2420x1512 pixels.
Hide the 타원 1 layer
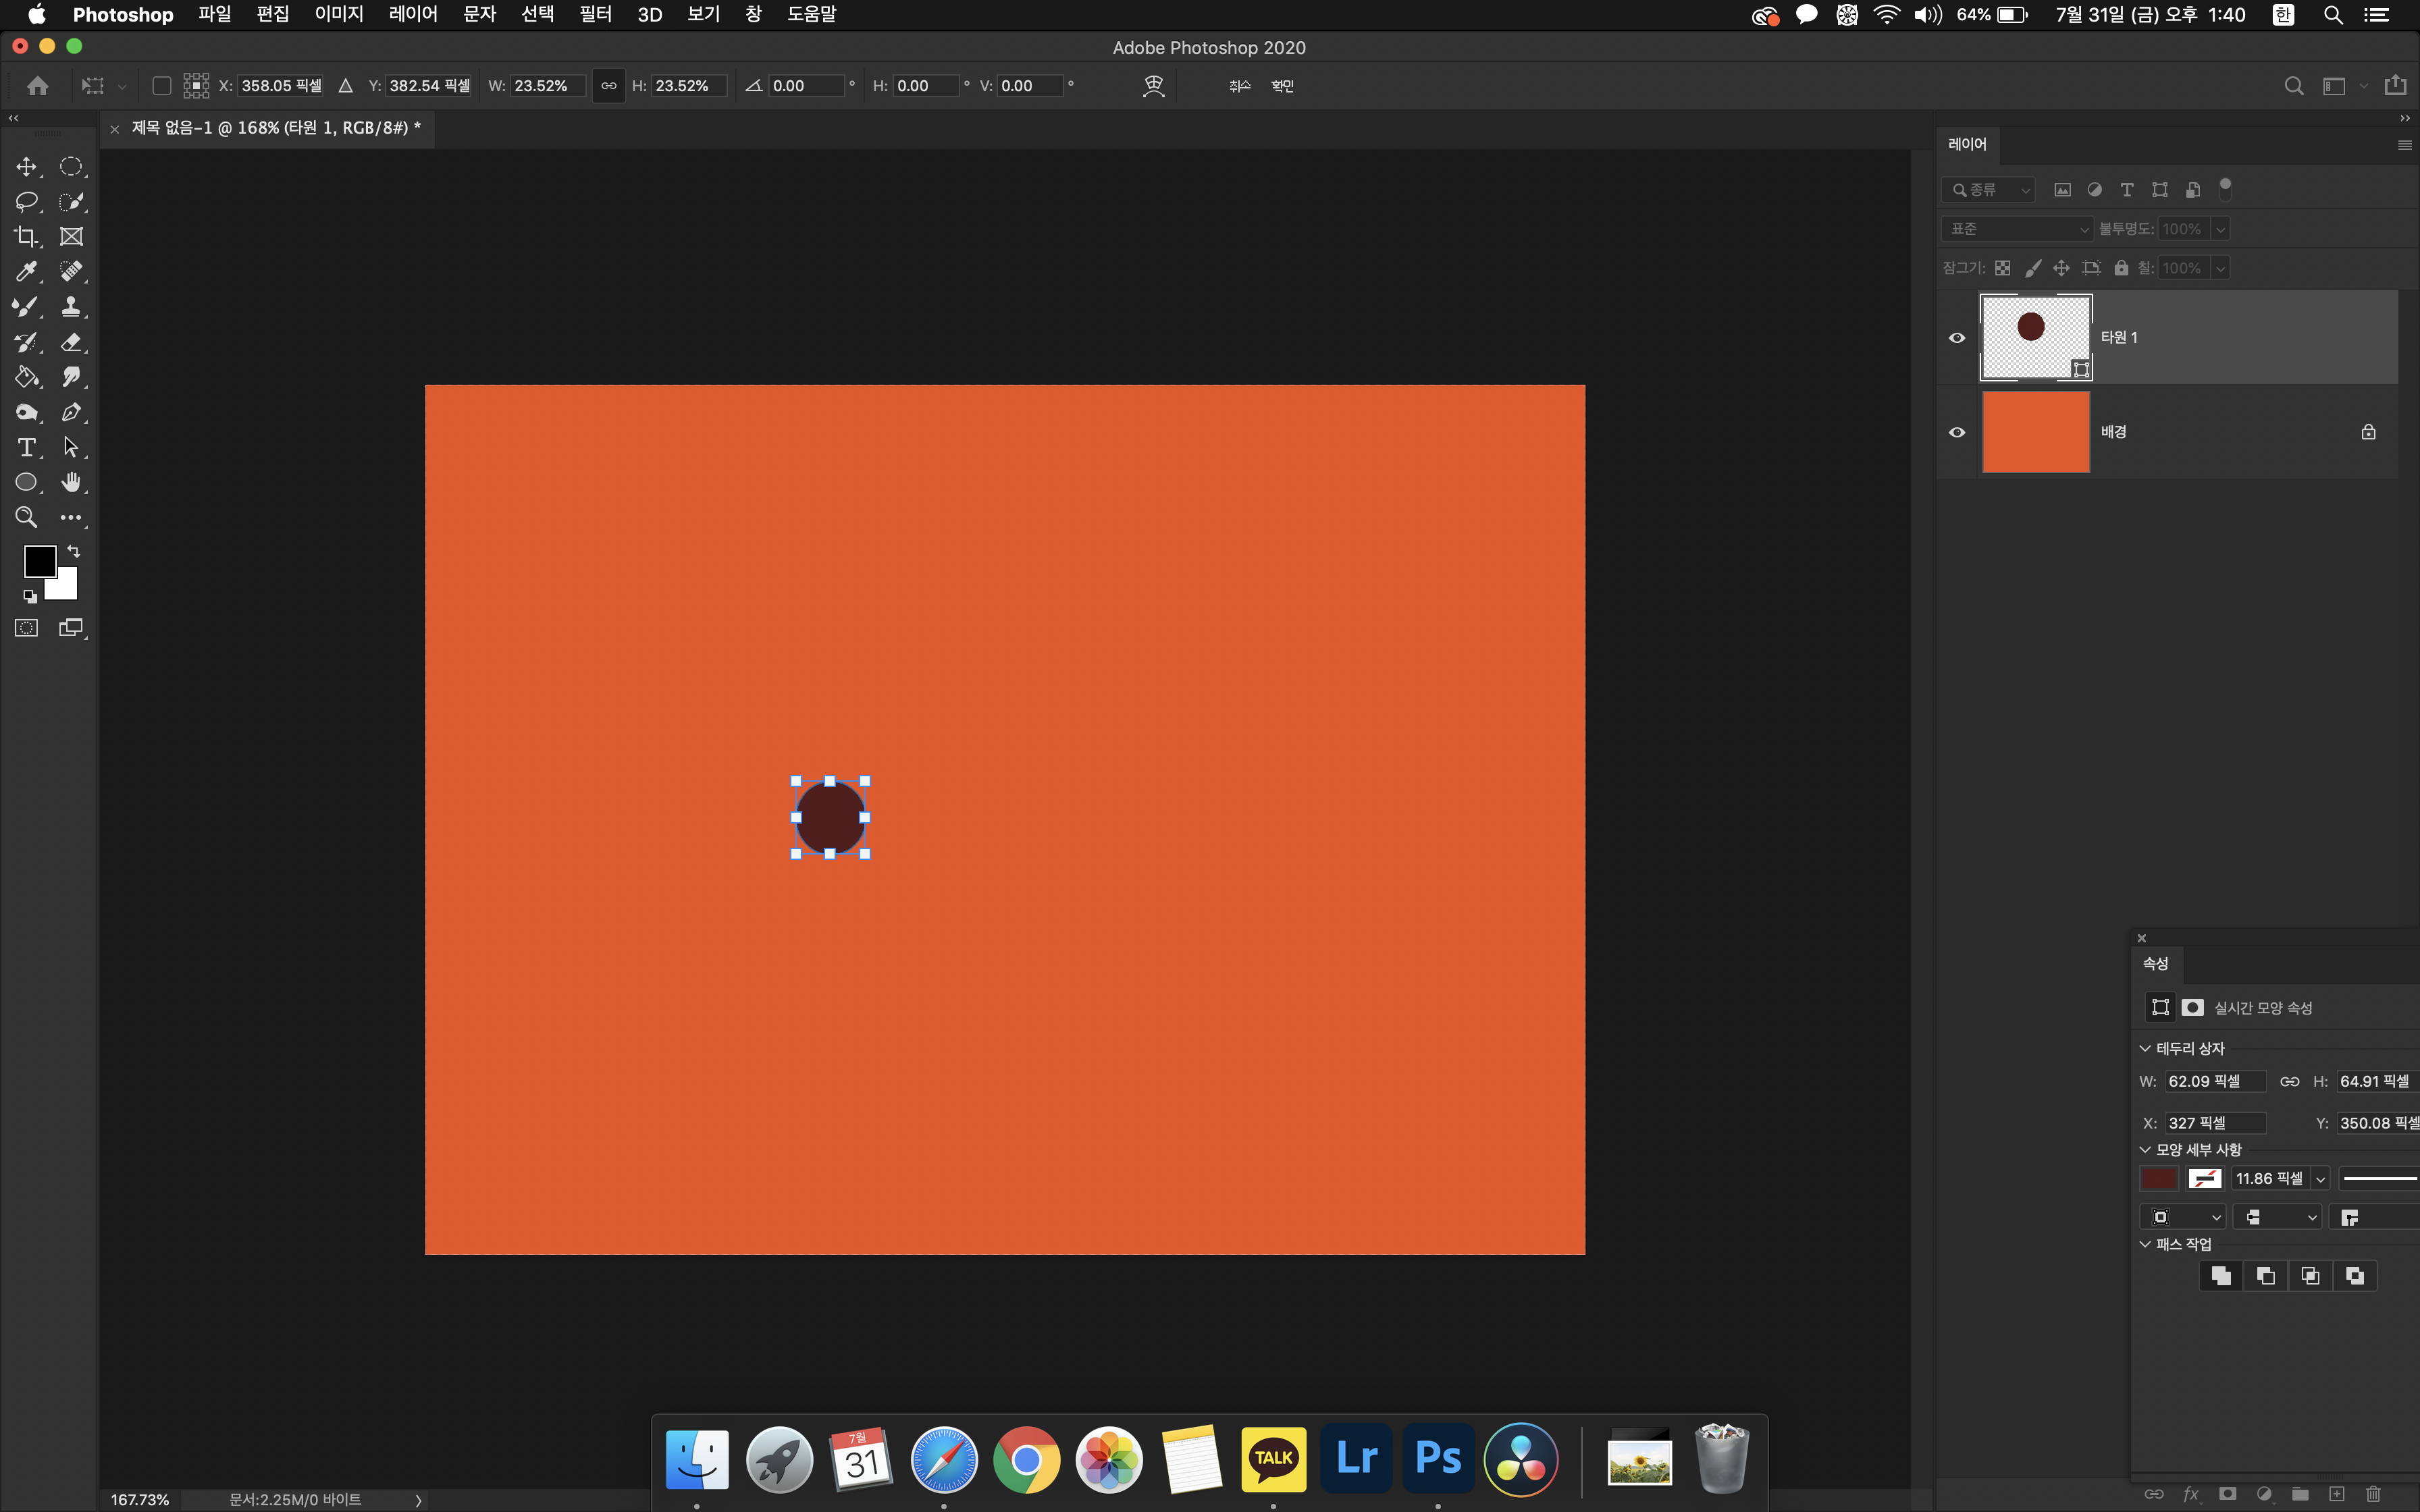1957,338
